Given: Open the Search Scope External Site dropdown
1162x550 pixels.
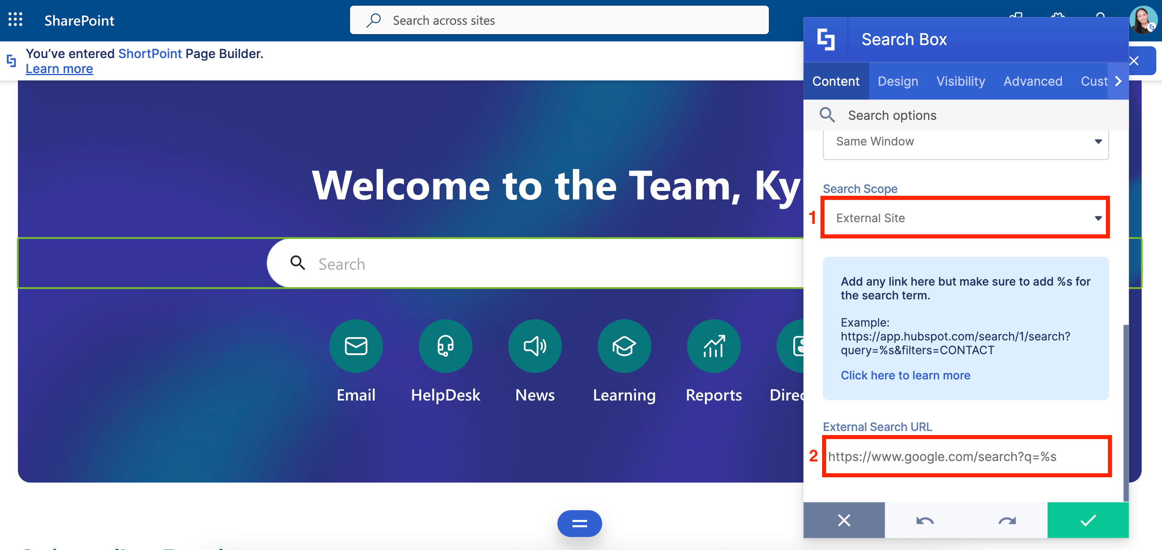Looking at the screenshot, I should [965, 218].
